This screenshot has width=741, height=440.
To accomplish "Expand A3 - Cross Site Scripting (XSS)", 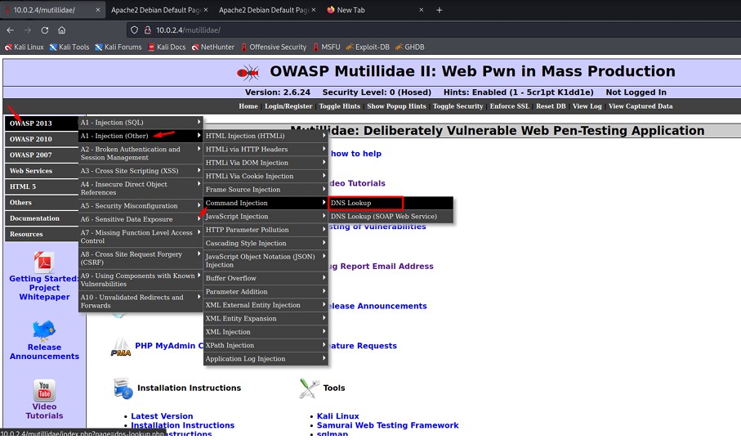I will 141,171.
